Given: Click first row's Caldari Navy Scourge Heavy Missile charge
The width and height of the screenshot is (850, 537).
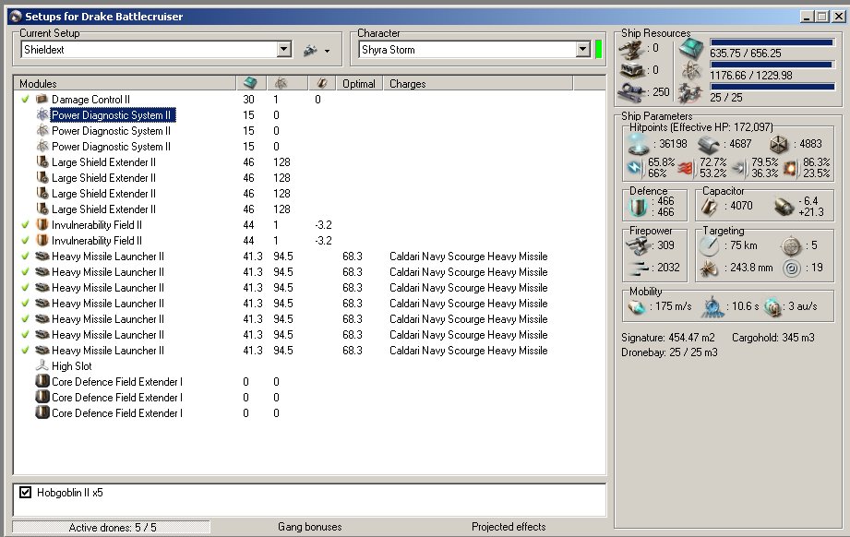Looking at the screenshot, I should (468, 257).
